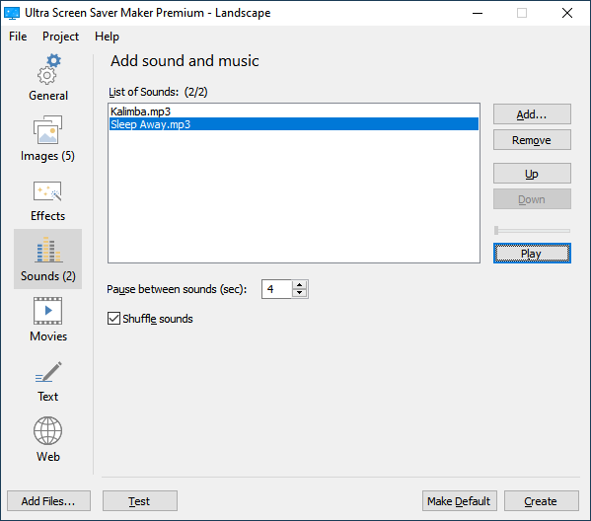Open the Movies section
Viewport: 591px width, 521px height.
[48, 319]
